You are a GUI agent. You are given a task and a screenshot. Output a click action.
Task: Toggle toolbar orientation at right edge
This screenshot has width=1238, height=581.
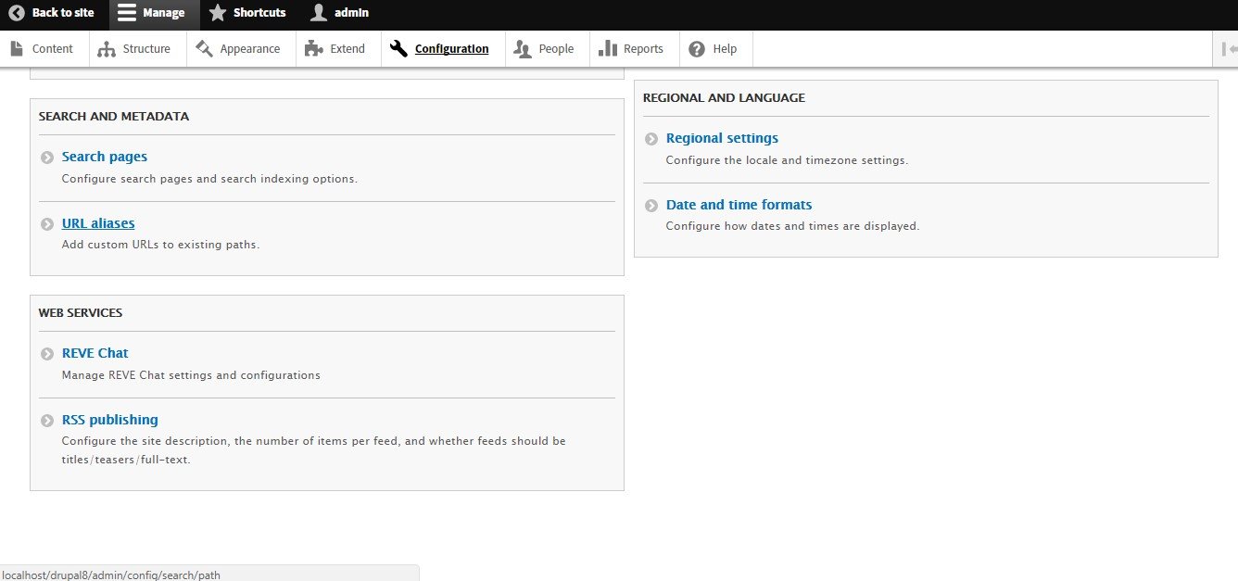coord(1229,49)
